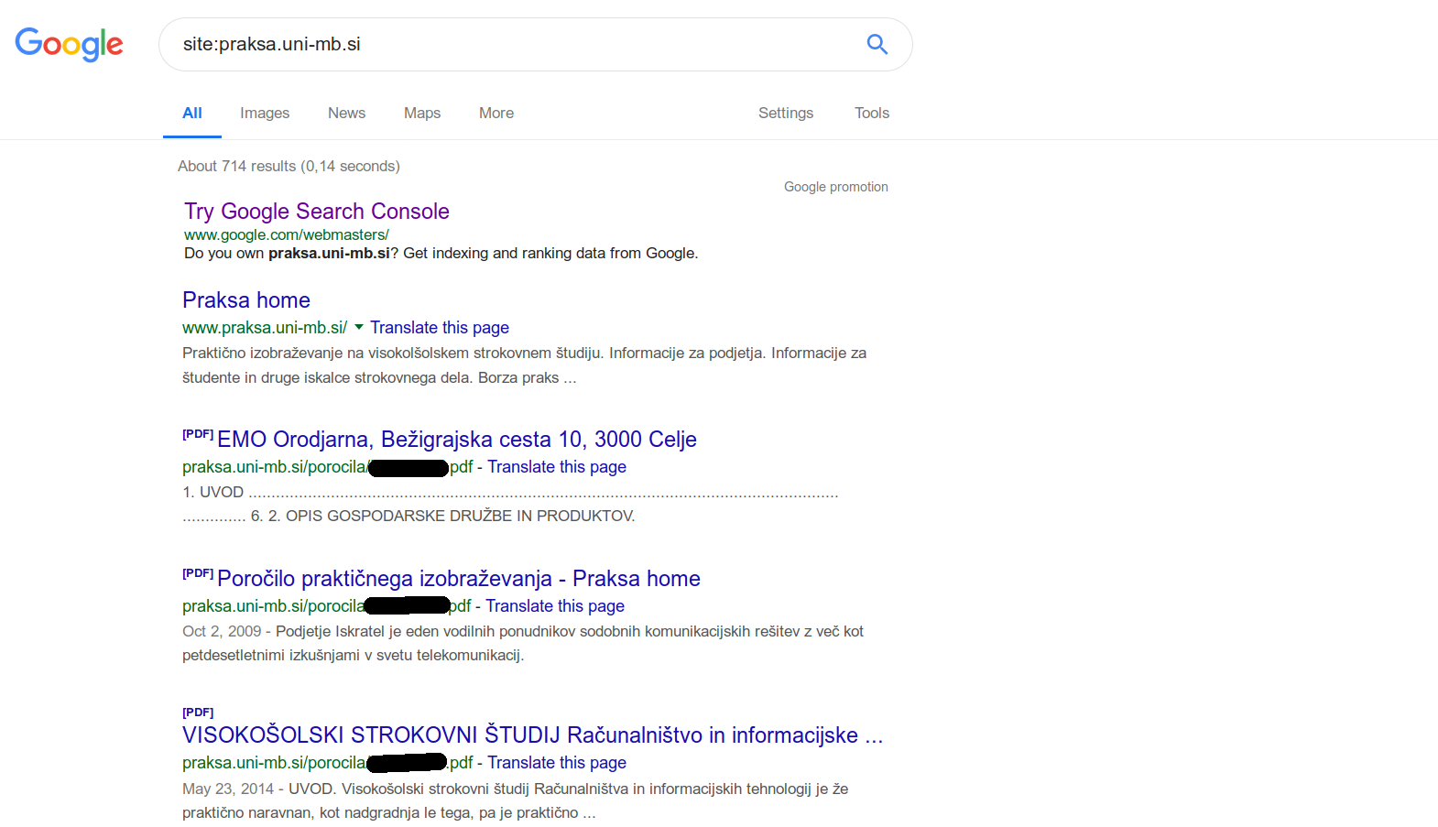The width and height of the screenshot is (1438, 827).
Task: Click the PDF tag above VISOKOŠOLSKI STROKOVNI ŠTUDIJ
Action: pyautogui.click(x=198, y=713)
